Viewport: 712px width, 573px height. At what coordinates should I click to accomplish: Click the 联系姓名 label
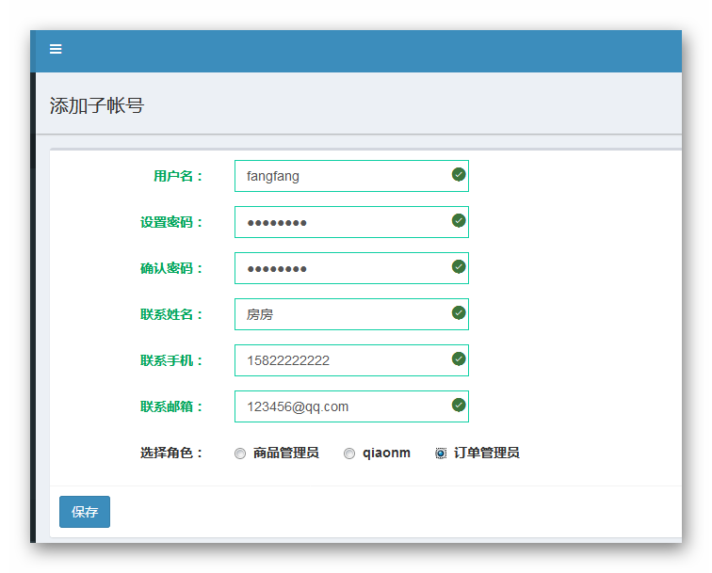[171, 314]
